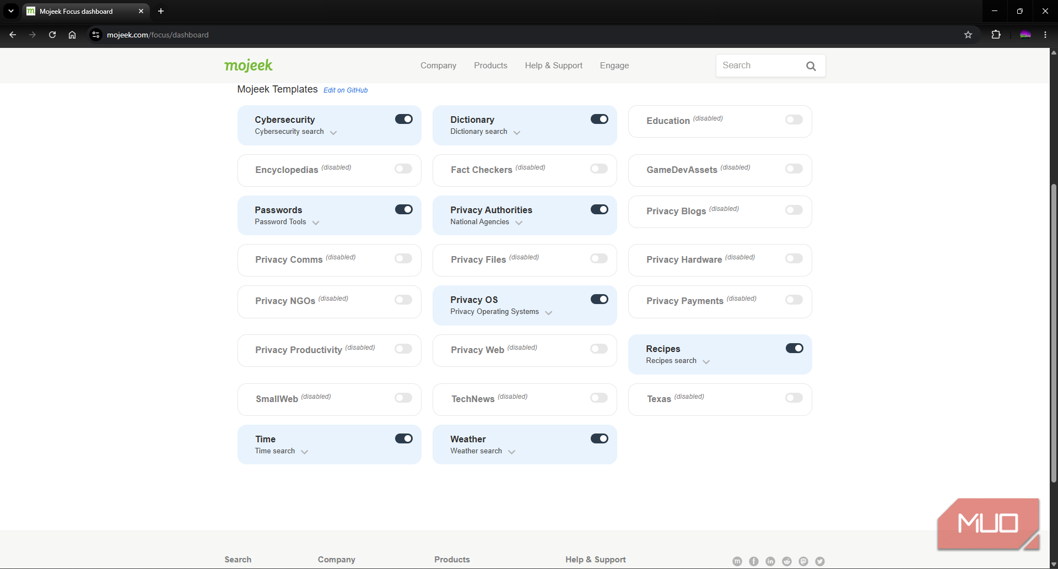Click the Edit on GitHub link
This screenshot has width=1058, height=569.
[346, 90]
